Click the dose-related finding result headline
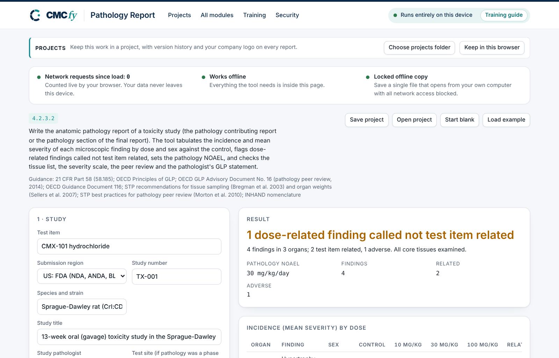Image resolution: width=559 pixels, height=358 pixels. (x=380, y=235)
